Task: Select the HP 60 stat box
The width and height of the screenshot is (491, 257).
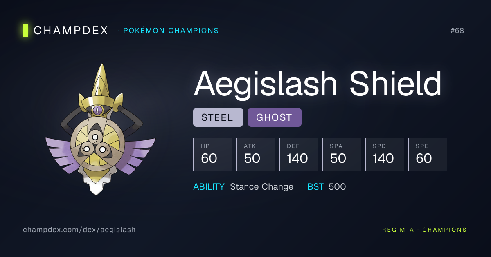Action: 213,154
